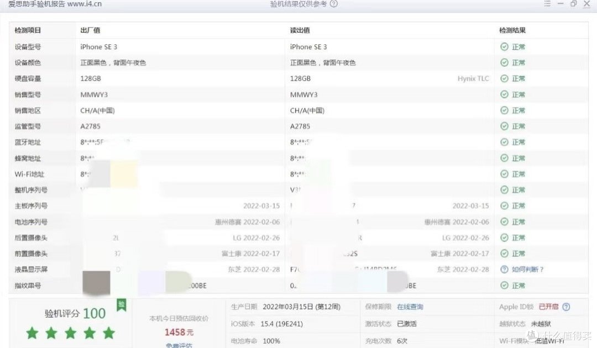
Task: Click the 液晶显示屏 row label
Action: click(x=31, y=270)
